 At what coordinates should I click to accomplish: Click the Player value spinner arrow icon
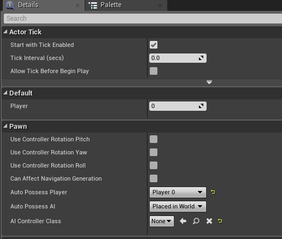click(201, 106)
